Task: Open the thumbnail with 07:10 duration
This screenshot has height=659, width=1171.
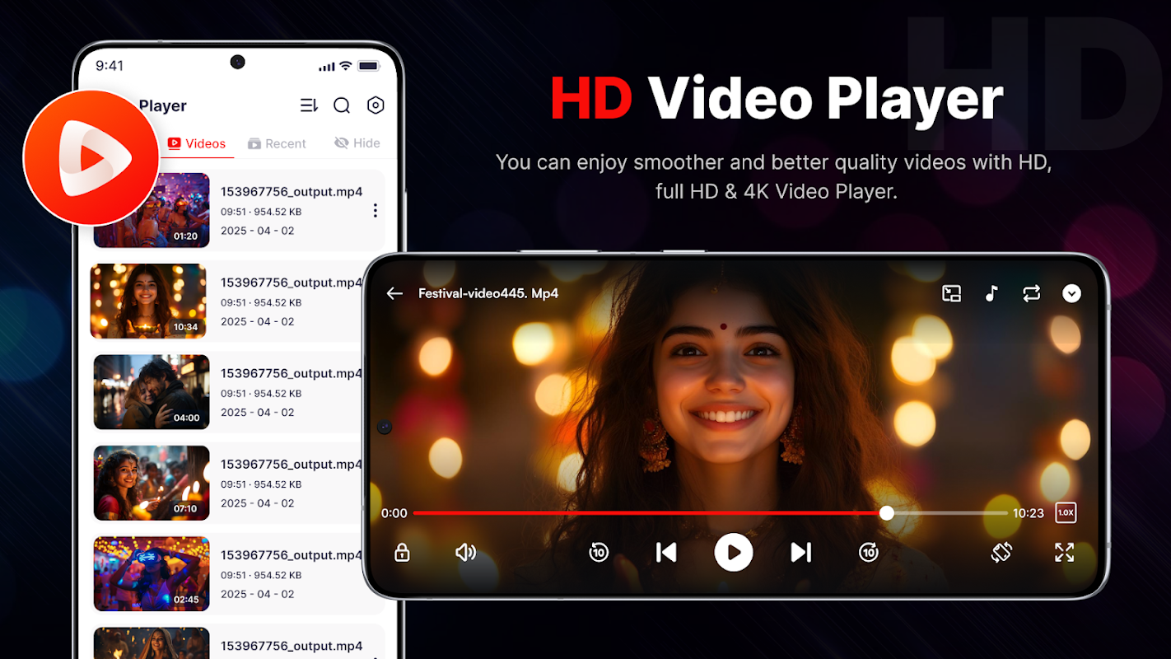Action: pos(152,483)
